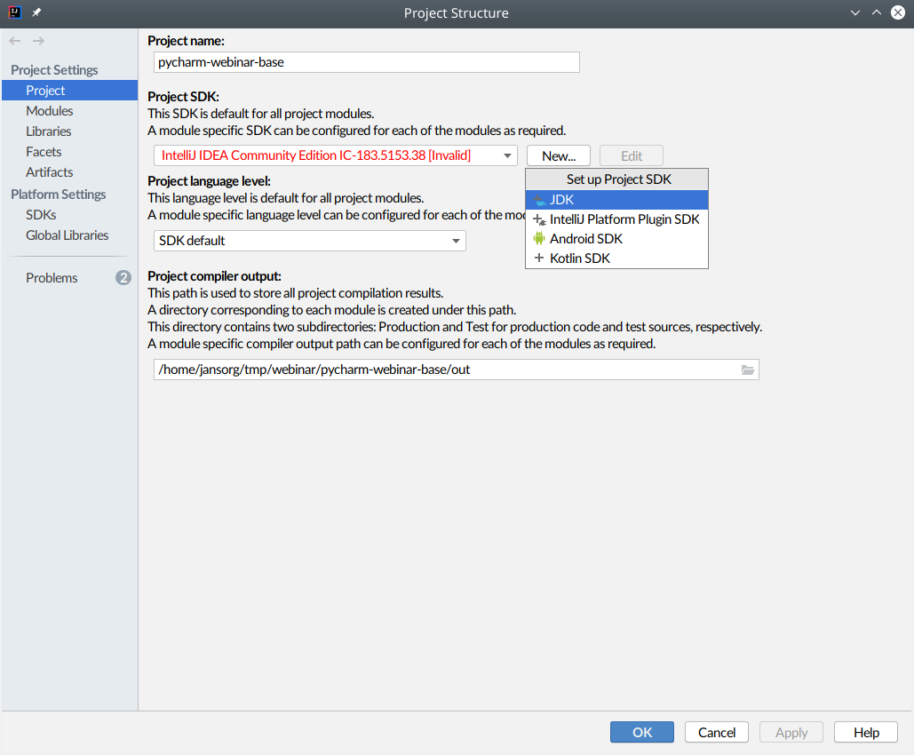This screenshot has width=914, height=755.
Task: Click the New... SDK button
Action: tap(559, 155)
